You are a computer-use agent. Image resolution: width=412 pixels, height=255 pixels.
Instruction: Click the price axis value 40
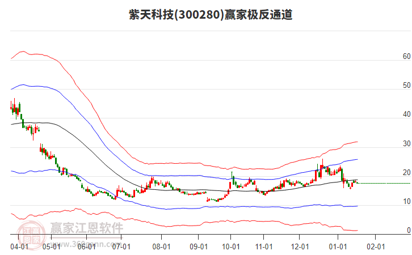[406, 114]
